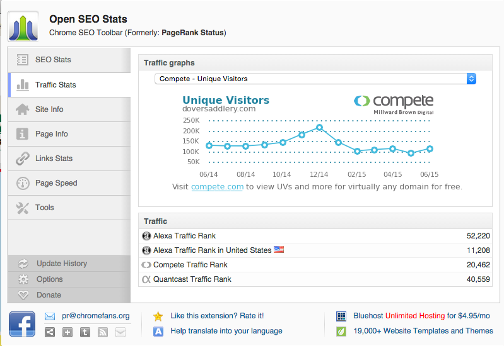Click Alexa Traffic Rank in United States

click(x=315, y=250)
